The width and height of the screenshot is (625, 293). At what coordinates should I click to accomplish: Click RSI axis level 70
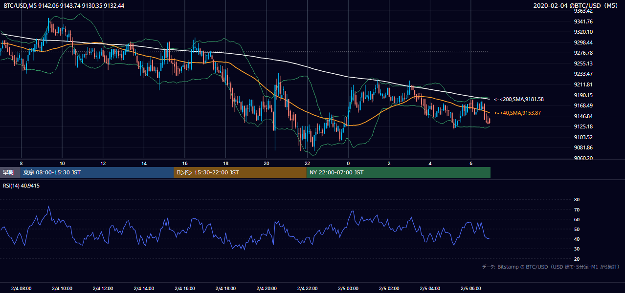point(577,209)
